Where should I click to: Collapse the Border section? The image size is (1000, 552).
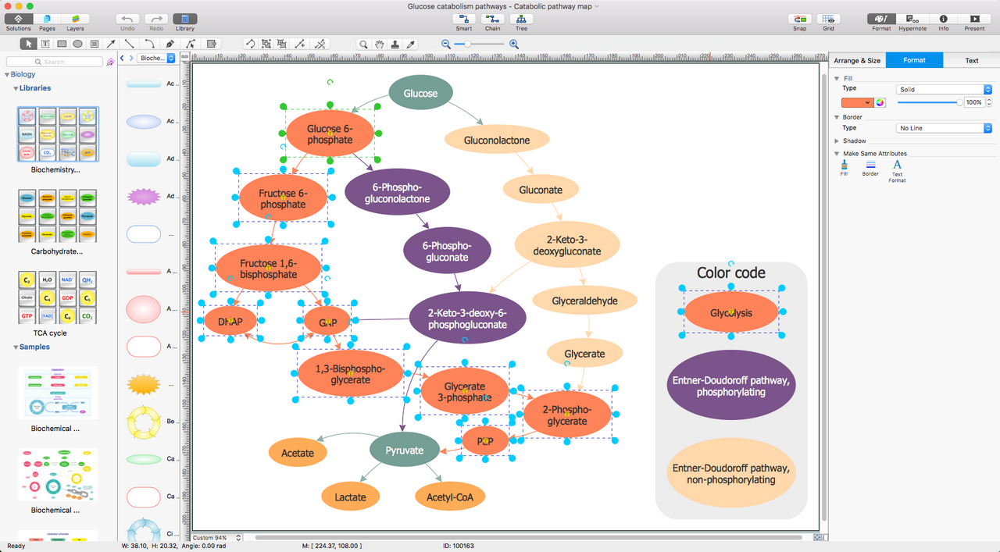837,117
